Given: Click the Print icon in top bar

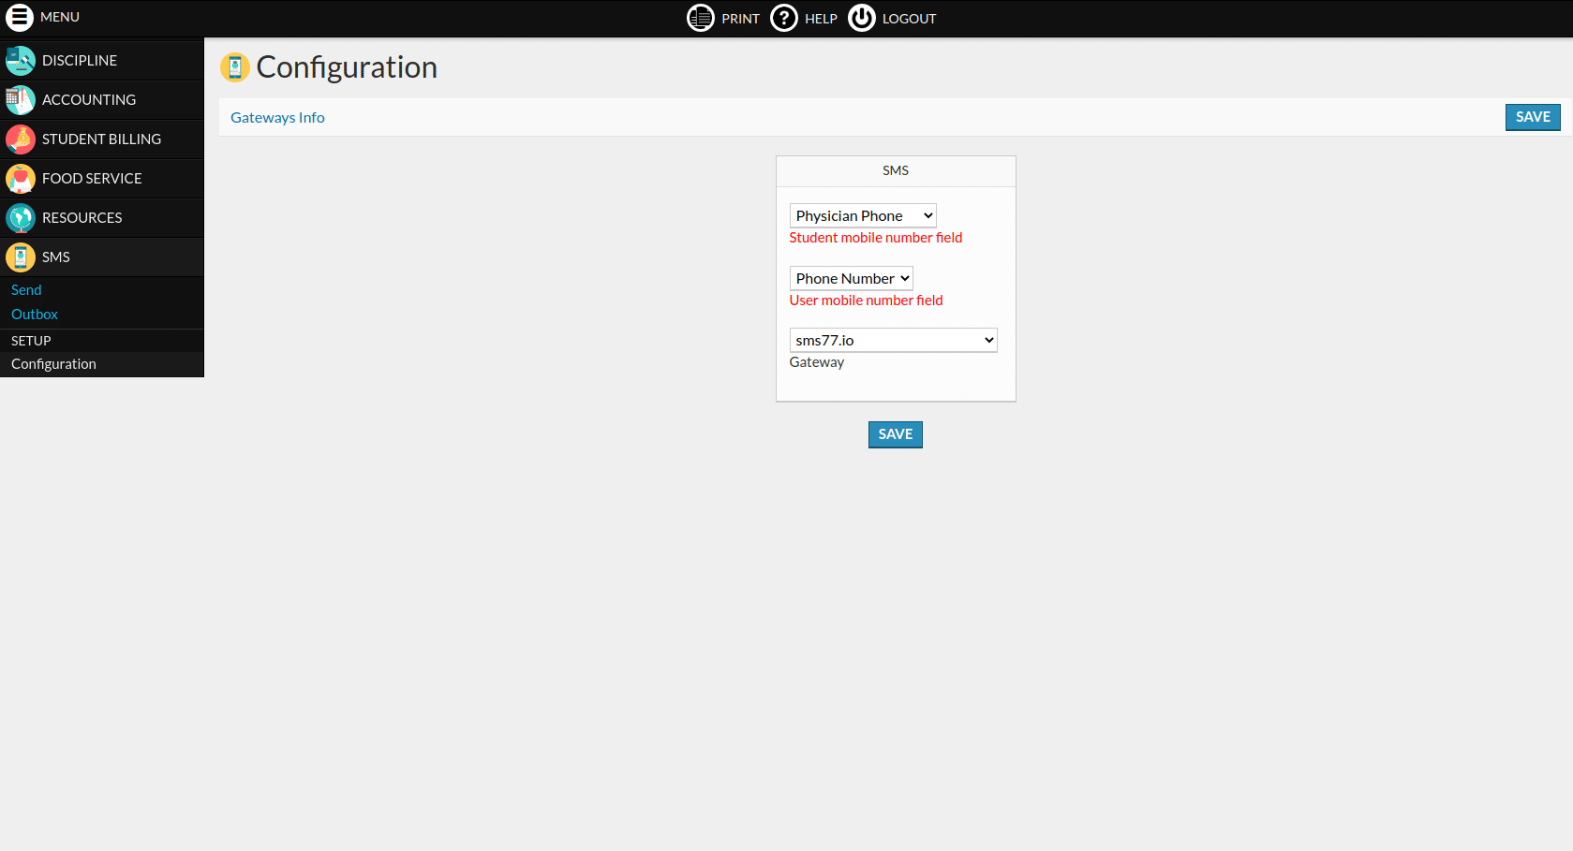Looking at the screenshot, I should pos(700,18).
